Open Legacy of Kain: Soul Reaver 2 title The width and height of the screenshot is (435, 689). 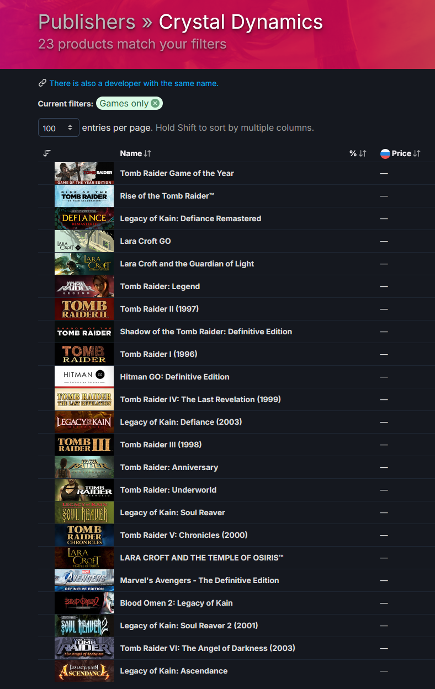click(x=189, y=626)
